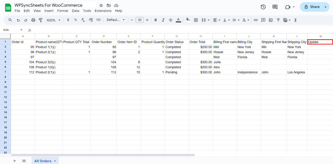Select the All Orders sheet tab
The height and width of the screenshot is (164, 333).
pos(45,161)
